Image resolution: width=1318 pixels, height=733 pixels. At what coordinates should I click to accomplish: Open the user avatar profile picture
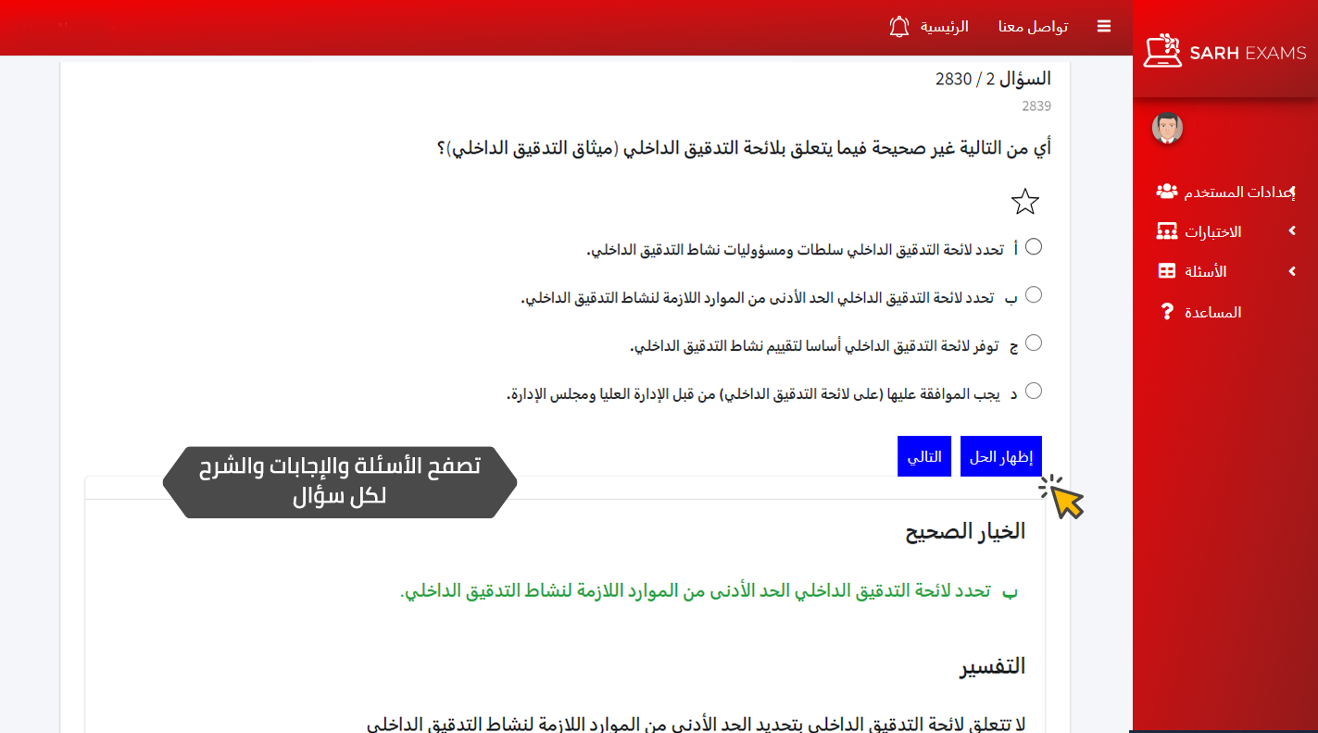(x=1167, y=129)
